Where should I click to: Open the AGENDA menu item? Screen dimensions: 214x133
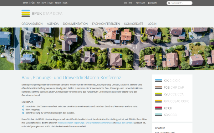coord(53,24)
